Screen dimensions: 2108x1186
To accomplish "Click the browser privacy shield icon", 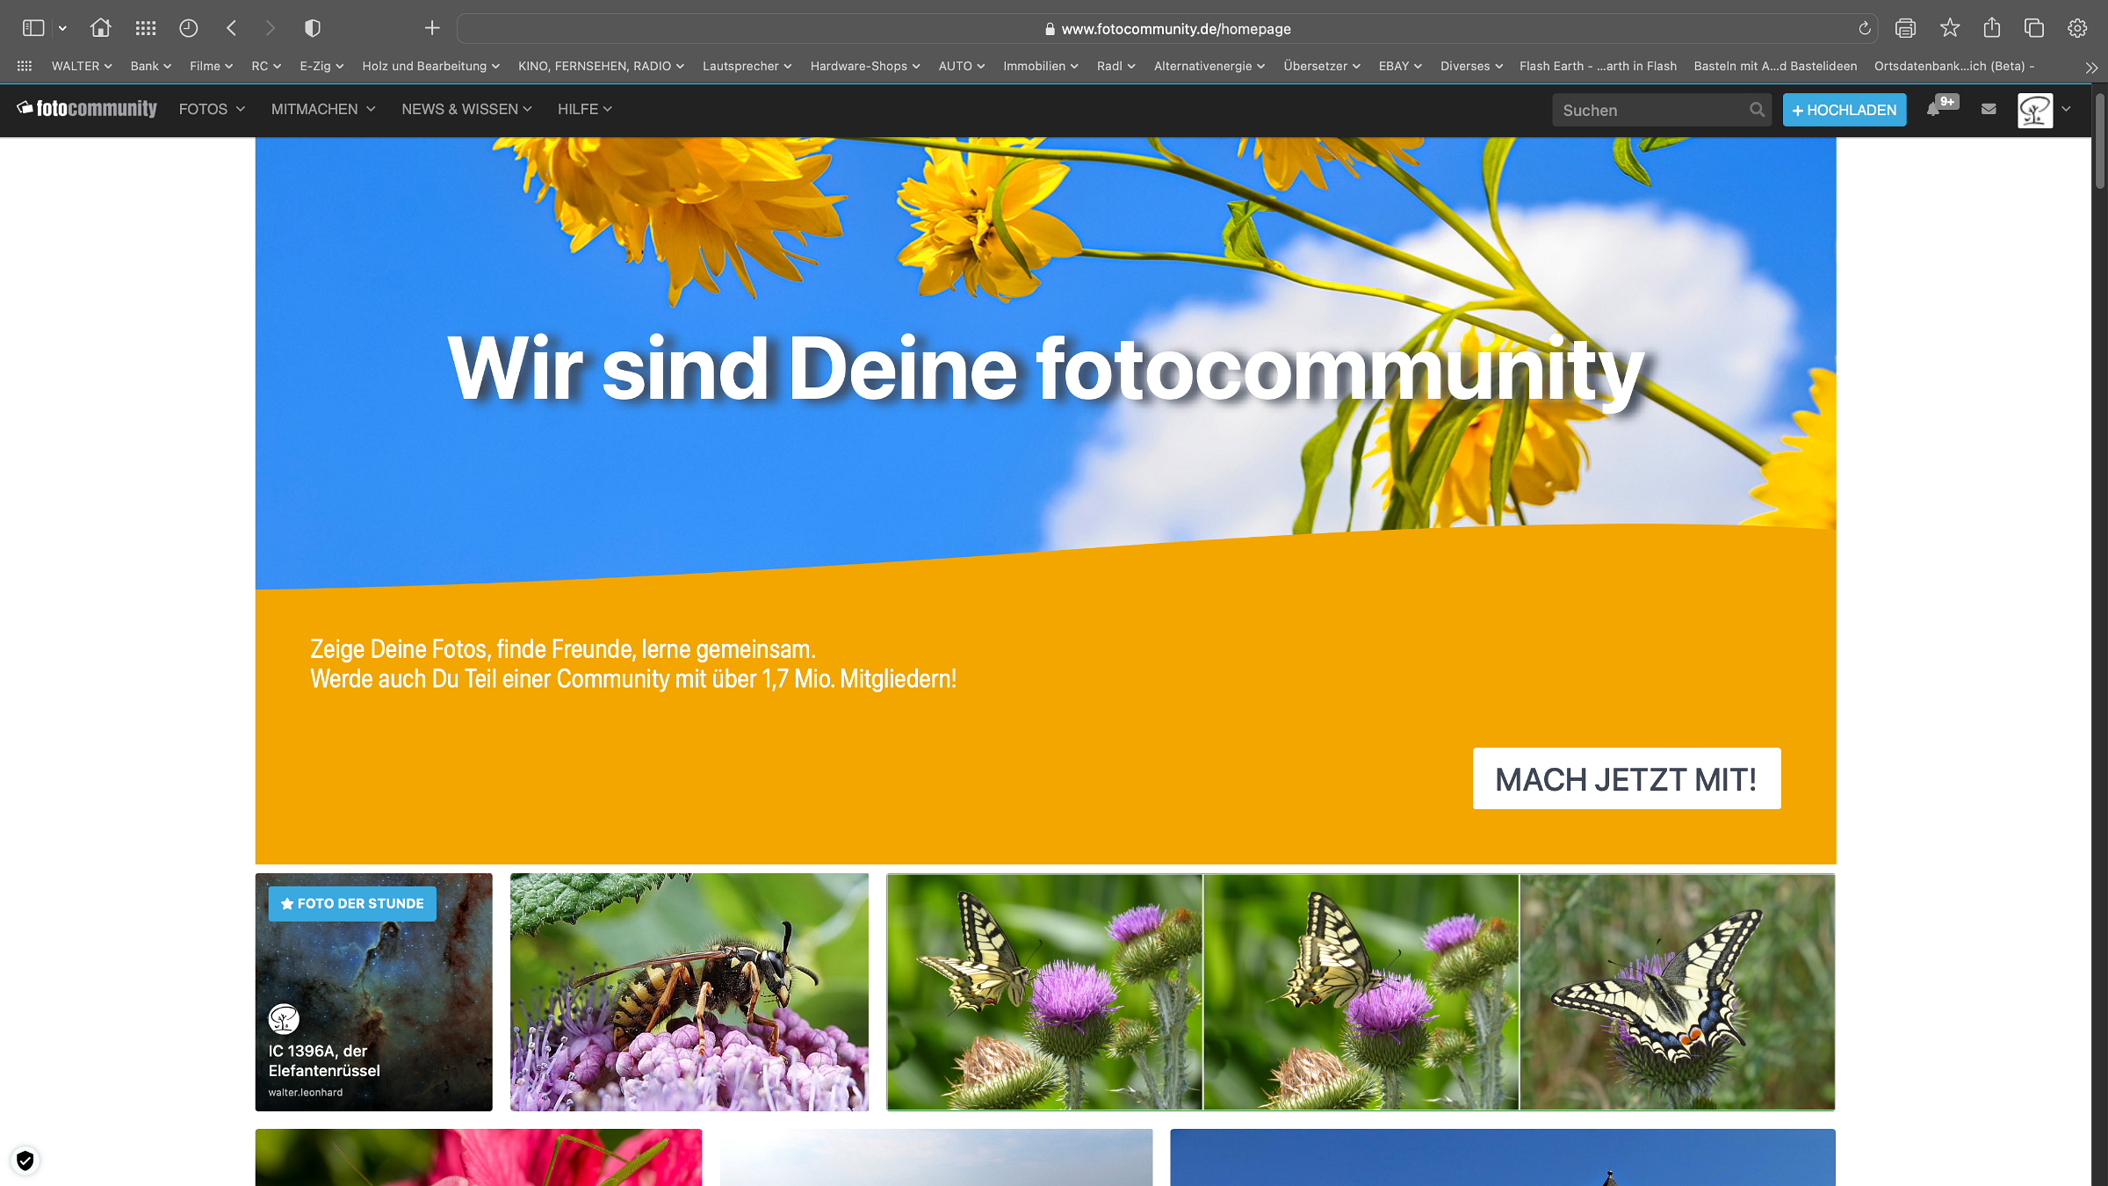I will (x=312, y=28).
